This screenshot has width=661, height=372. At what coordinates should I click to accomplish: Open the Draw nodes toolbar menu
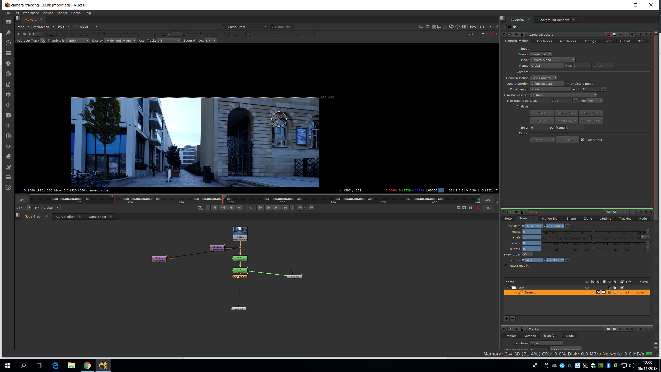click(8, 33)
